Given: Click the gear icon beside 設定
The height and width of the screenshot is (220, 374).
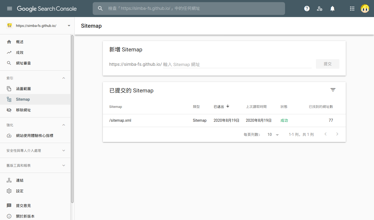Looking at the screenshot, I should [9, 191].
